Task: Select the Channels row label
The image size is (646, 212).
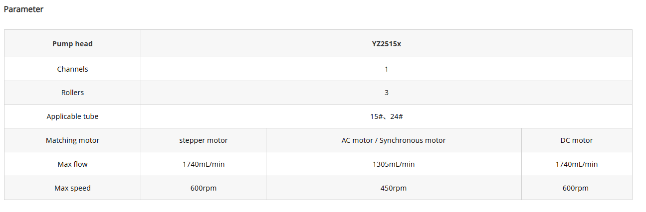Action: [x=73, y=69]
